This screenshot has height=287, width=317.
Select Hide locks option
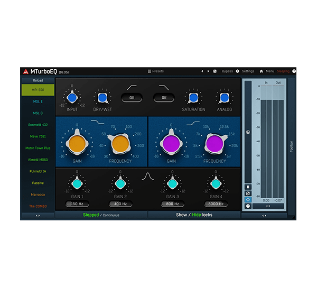click(197, 215)
